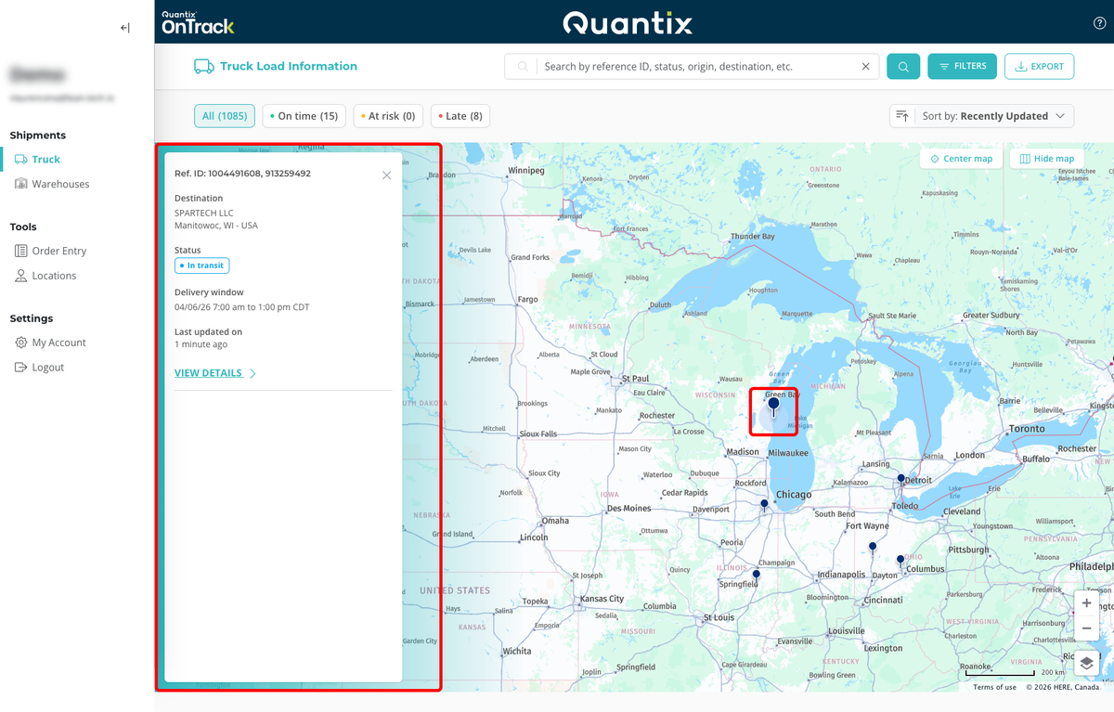The width and height of the screenshot is (1114, 712).
Task: Filter by At risk (0) shipments
Action: coord(388,116)
